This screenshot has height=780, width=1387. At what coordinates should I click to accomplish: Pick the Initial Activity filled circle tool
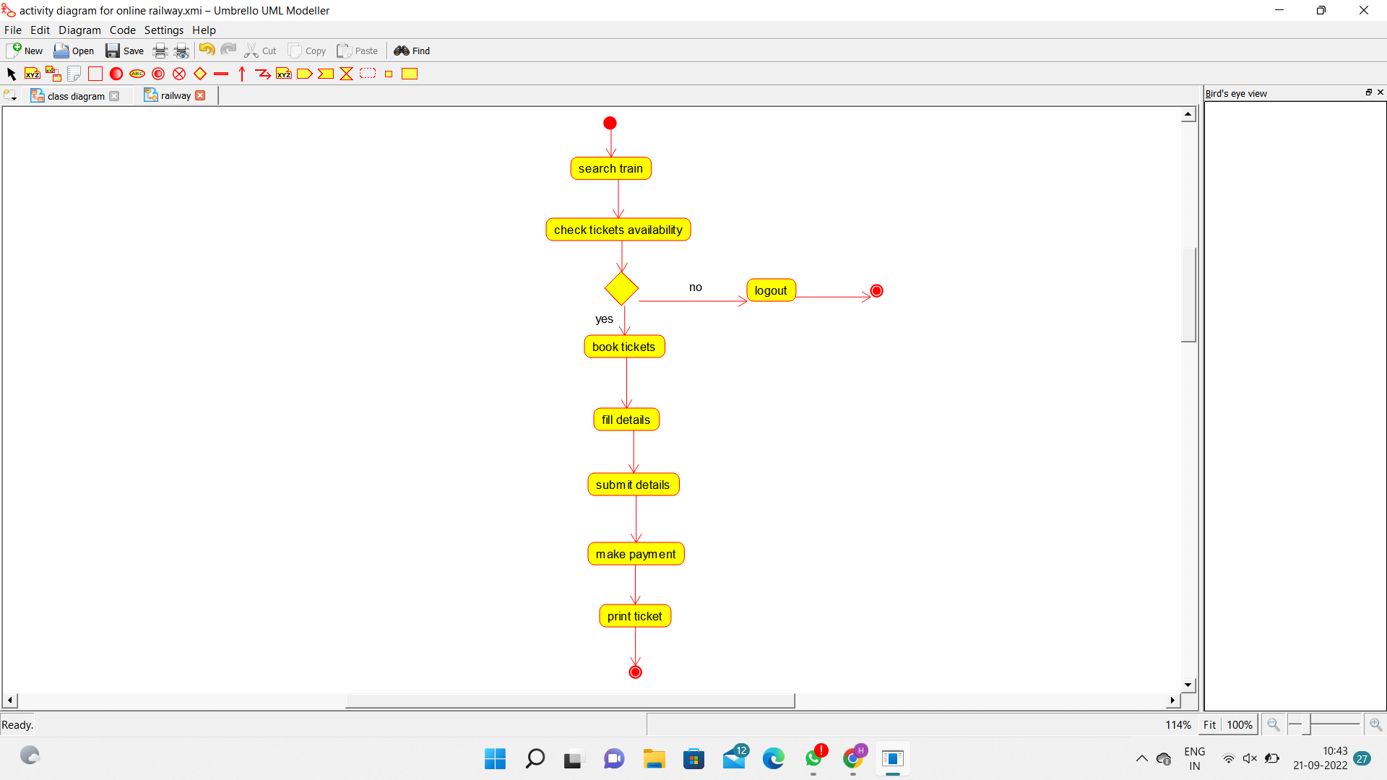tap(116, 74)
